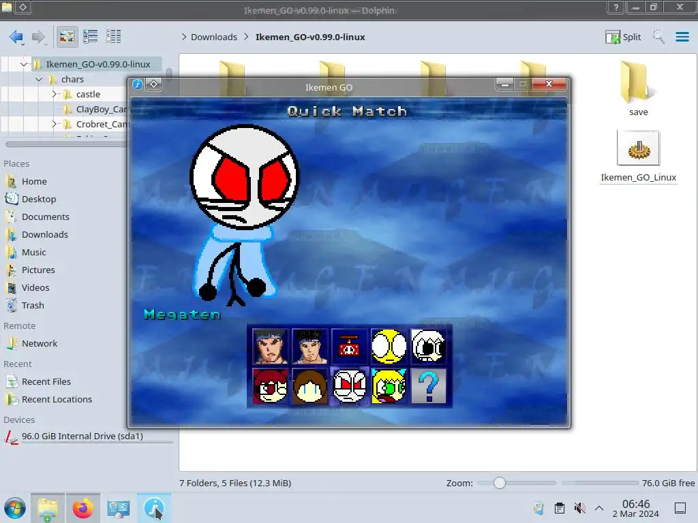Open Trash in Places panel

33,306
